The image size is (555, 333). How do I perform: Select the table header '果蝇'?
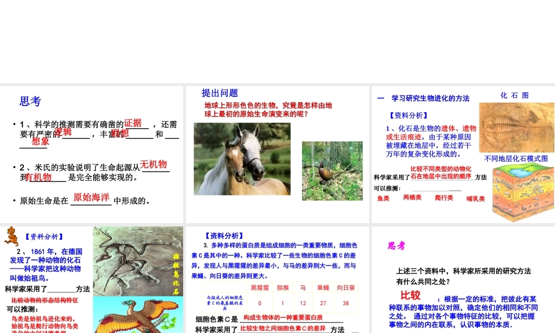[x=323, y=287]
